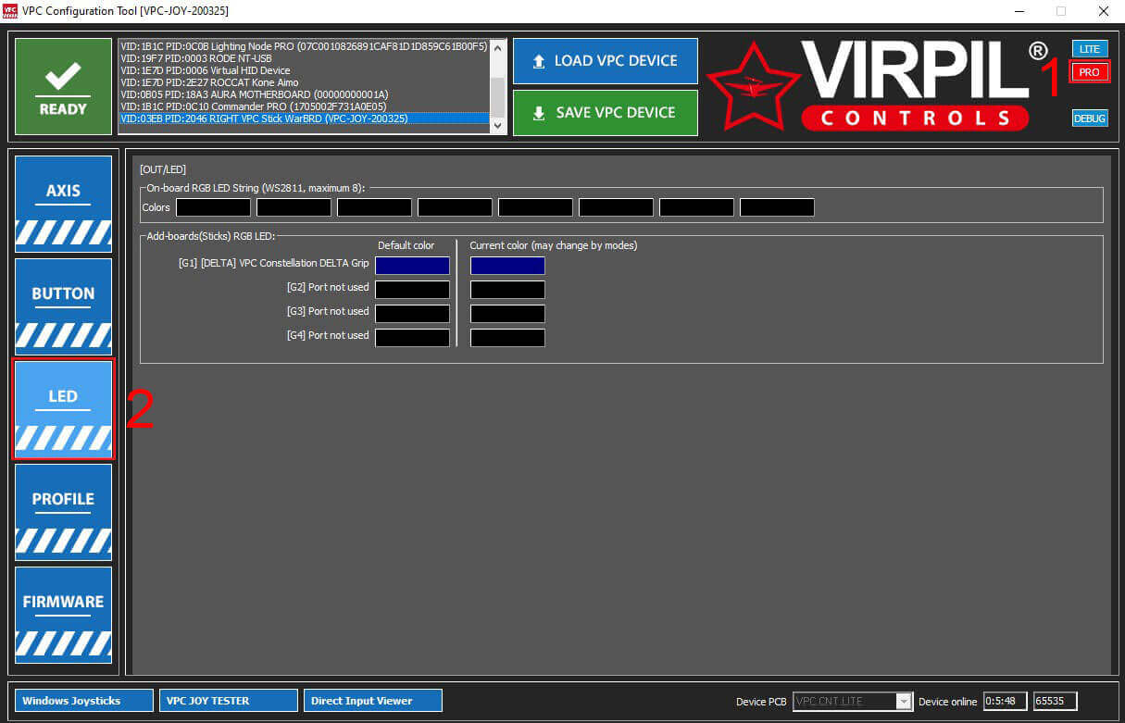Switch to PRO mode
The width and height of the screenshot is (1125, 723).
tap(1090, 72)
